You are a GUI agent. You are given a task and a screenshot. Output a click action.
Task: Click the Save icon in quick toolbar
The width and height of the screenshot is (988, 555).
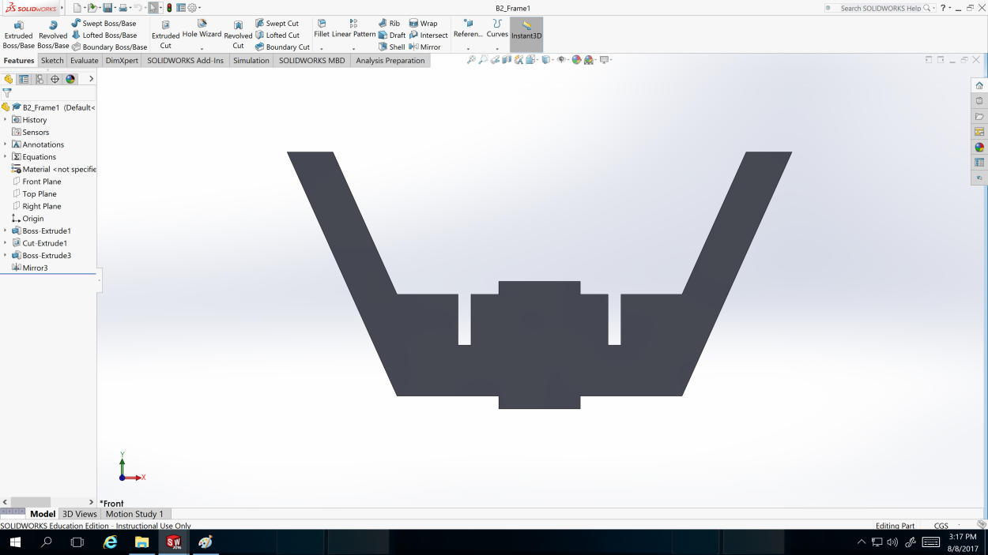click(107, 8)
